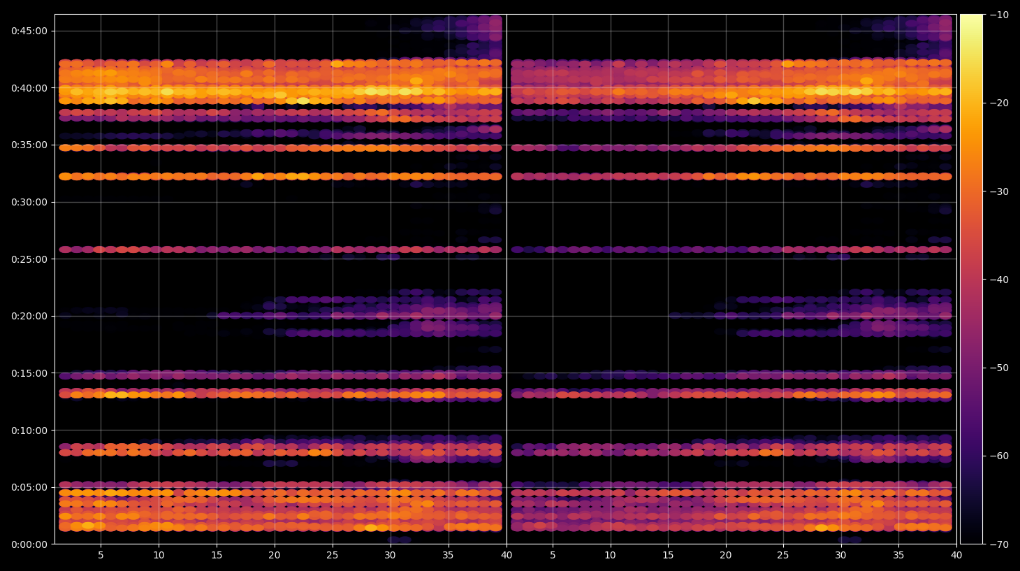Select x-axis tick 30 of the left panel
This screenshot has height=571, width=1020.
coord(390,556)
